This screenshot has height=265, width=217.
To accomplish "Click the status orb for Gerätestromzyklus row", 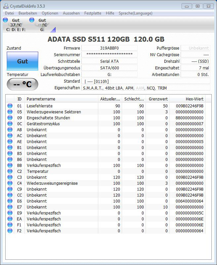I will pos(10,124).
